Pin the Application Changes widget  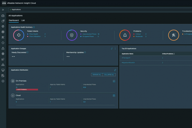tap(112, 48)
